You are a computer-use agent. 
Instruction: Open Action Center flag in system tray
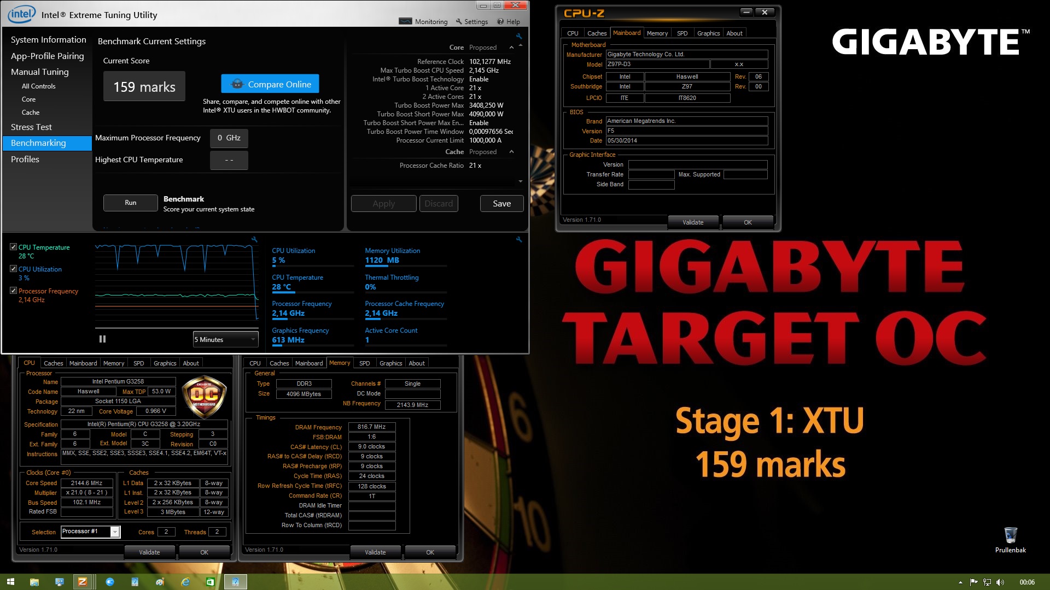[973, 582]
